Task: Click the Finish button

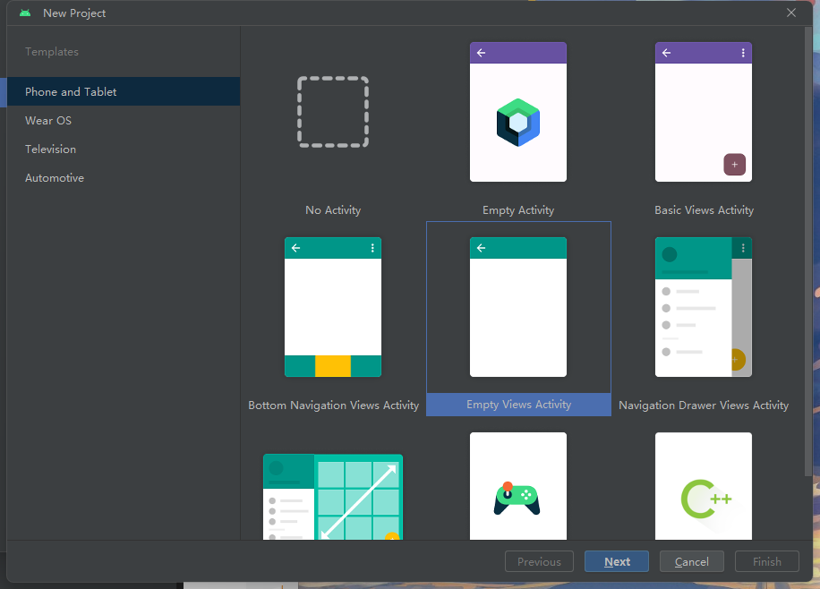Action: click(x=766, y=561)
